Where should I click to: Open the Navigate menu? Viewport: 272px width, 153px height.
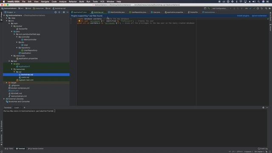point(45,2)
